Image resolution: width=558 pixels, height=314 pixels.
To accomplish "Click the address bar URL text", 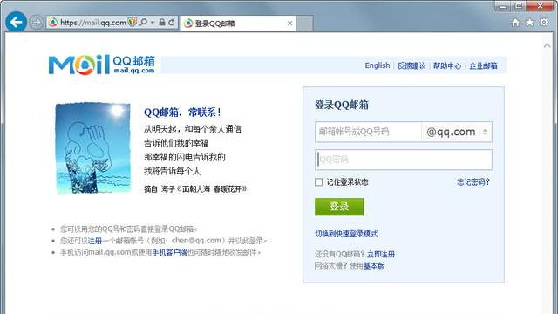I will tap(93, 23).
